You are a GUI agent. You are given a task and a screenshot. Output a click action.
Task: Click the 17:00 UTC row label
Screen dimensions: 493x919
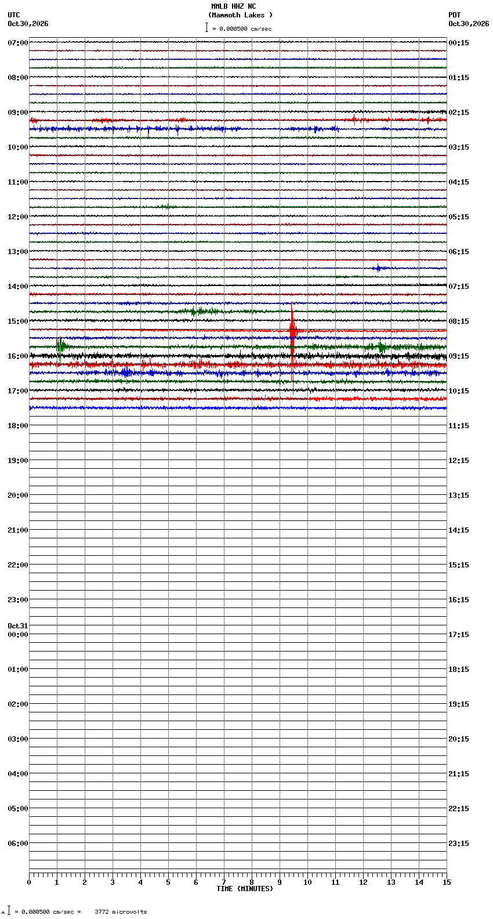coord(18,391)
